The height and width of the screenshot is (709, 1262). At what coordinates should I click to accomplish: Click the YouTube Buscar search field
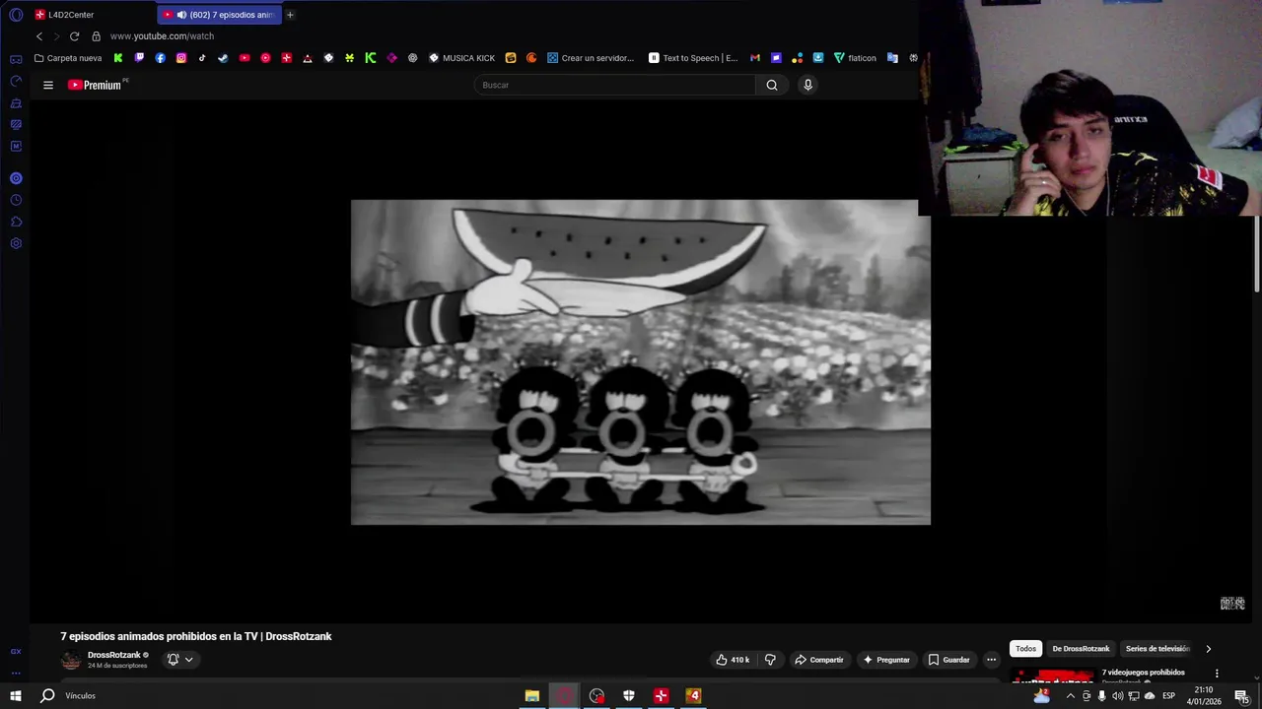[615, 85]
